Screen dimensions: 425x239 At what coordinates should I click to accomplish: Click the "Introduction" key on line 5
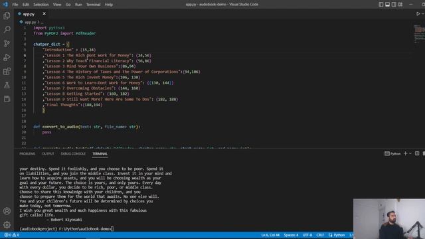coord(58,50)
